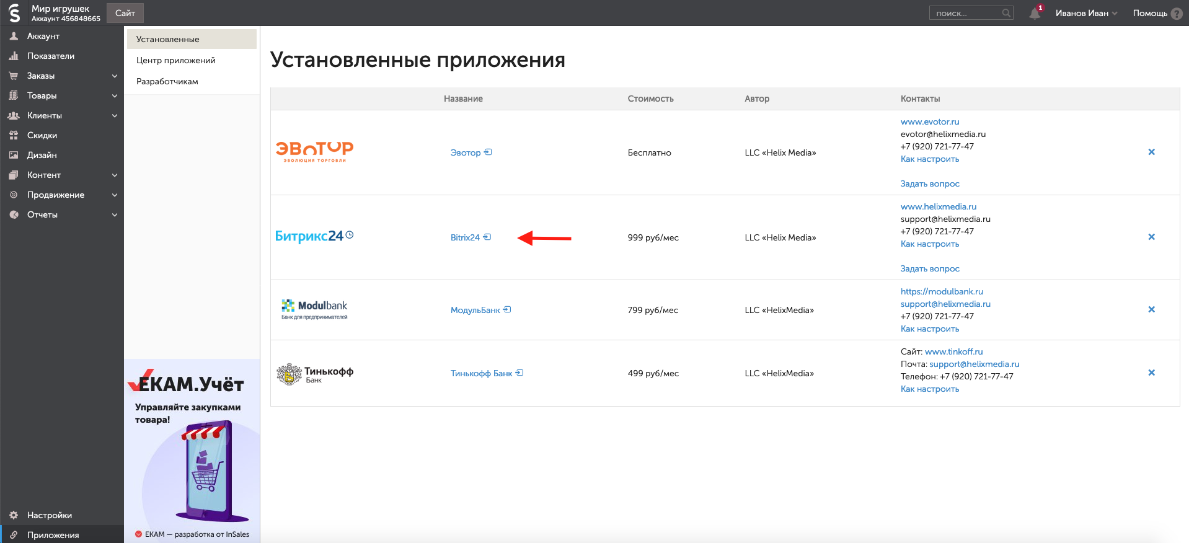Visit www.helixmedia.ru link
Image resolution: width=1189 pixels, height=543 pixels.
click(939, 206)
